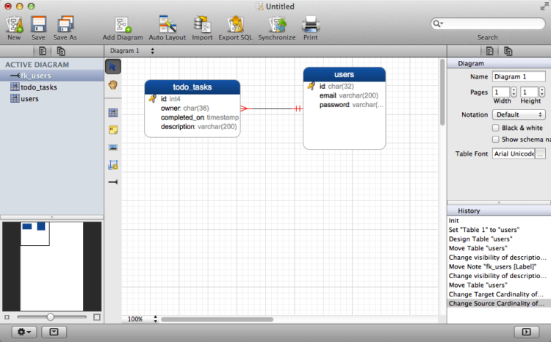Click the Synchronize toolbar icon
Image resolution: width=551 pixels, height=342 pixels.
(x=277, y=24)
